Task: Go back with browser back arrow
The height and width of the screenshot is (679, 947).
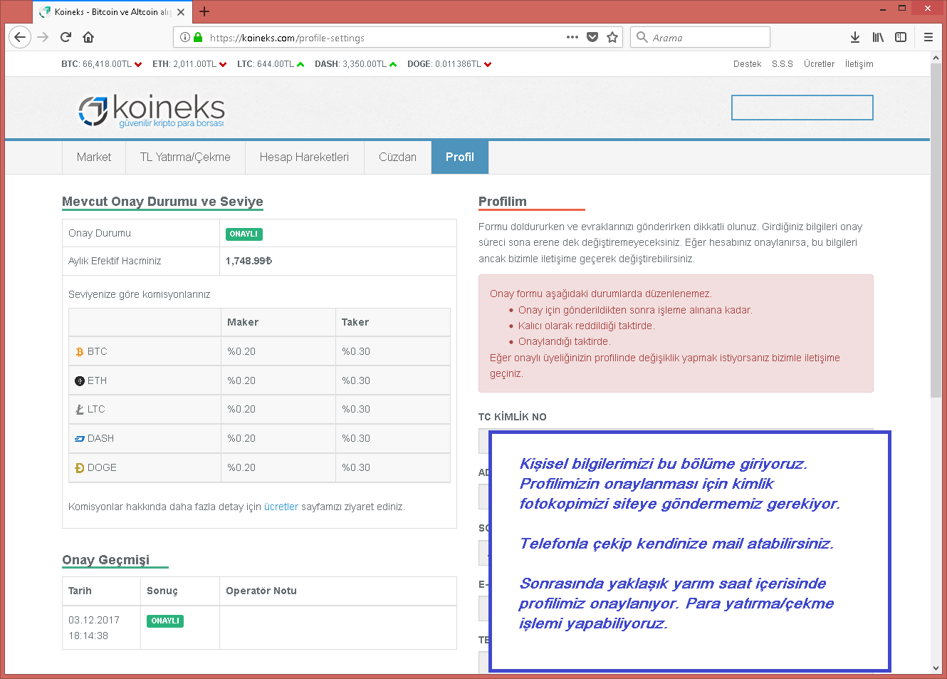Action: 20,37
